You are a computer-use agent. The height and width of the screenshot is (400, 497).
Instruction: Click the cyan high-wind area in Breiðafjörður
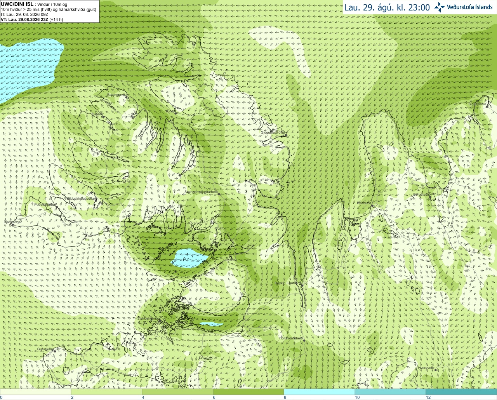[189, 258]
